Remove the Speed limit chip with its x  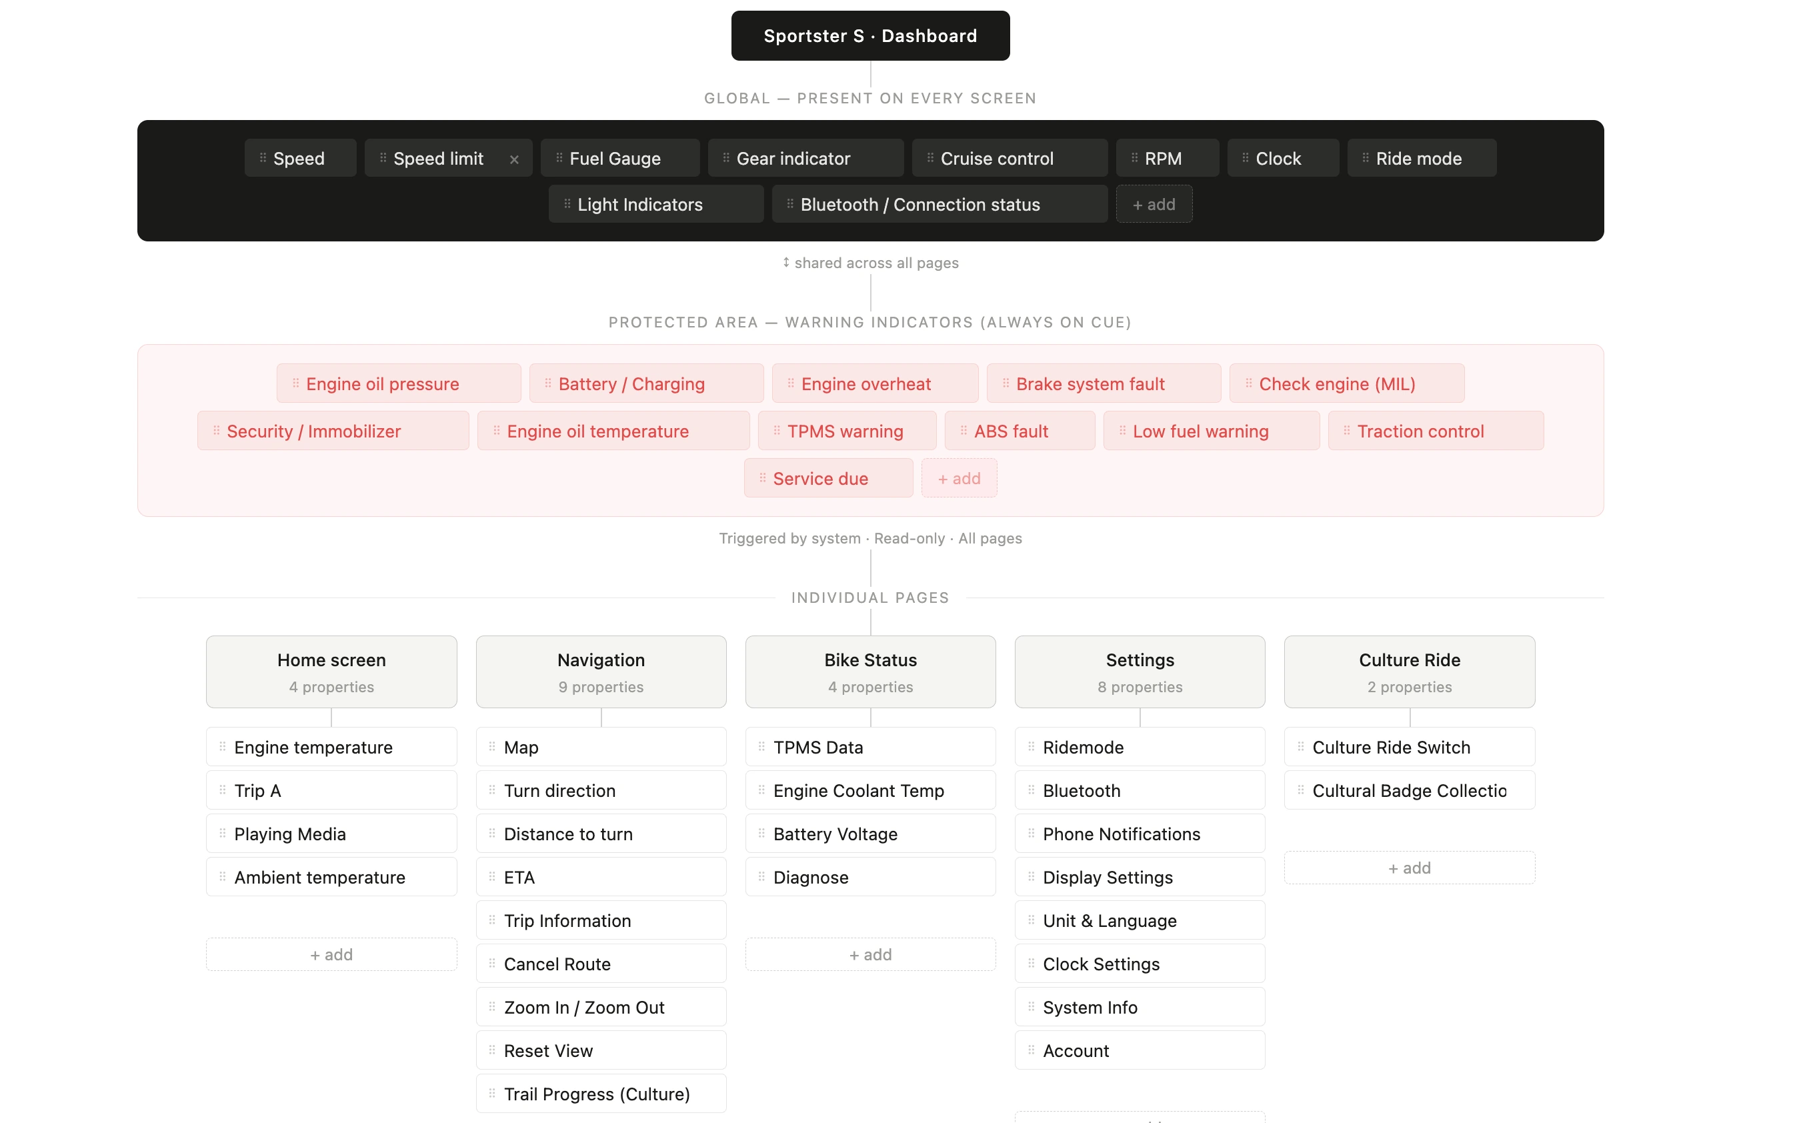pyautogui.click(x=514, y=159)
